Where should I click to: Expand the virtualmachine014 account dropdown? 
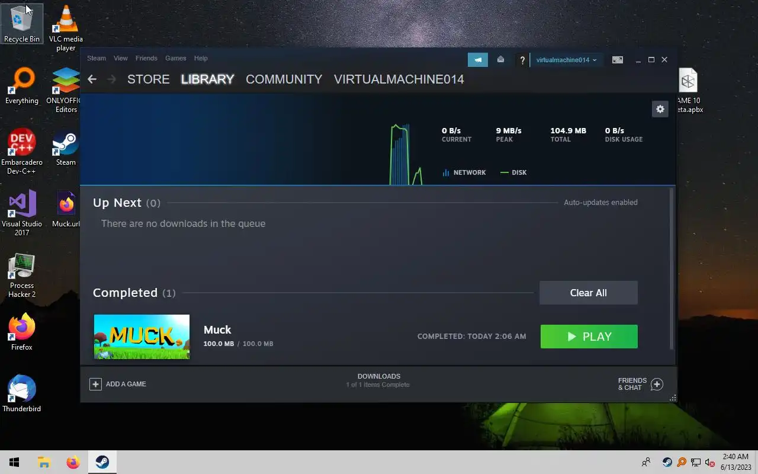566,60
